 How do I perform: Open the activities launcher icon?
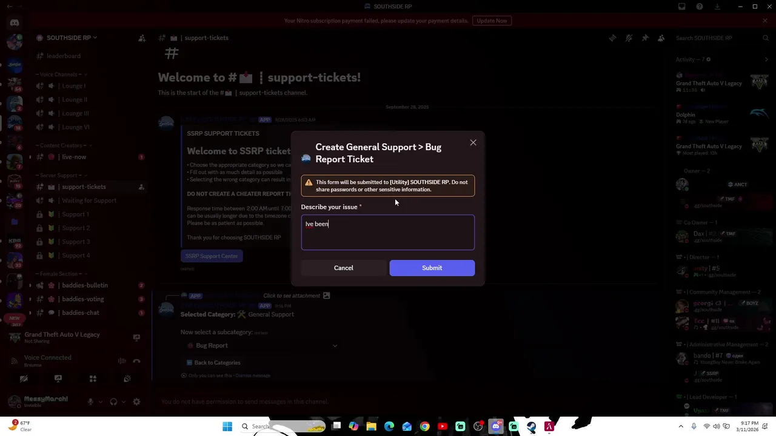[93, 379]
